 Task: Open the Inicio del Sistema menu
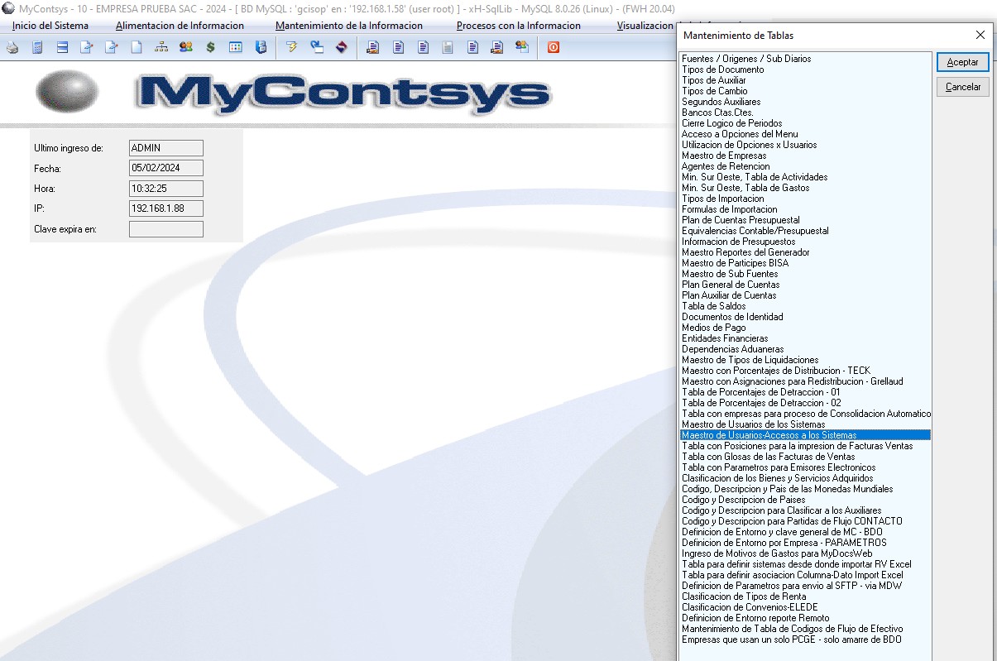(x=50, y=26)
